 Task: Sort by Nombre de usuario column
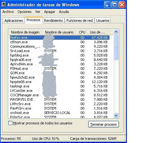pyautogui.click(x=59, y=32)
